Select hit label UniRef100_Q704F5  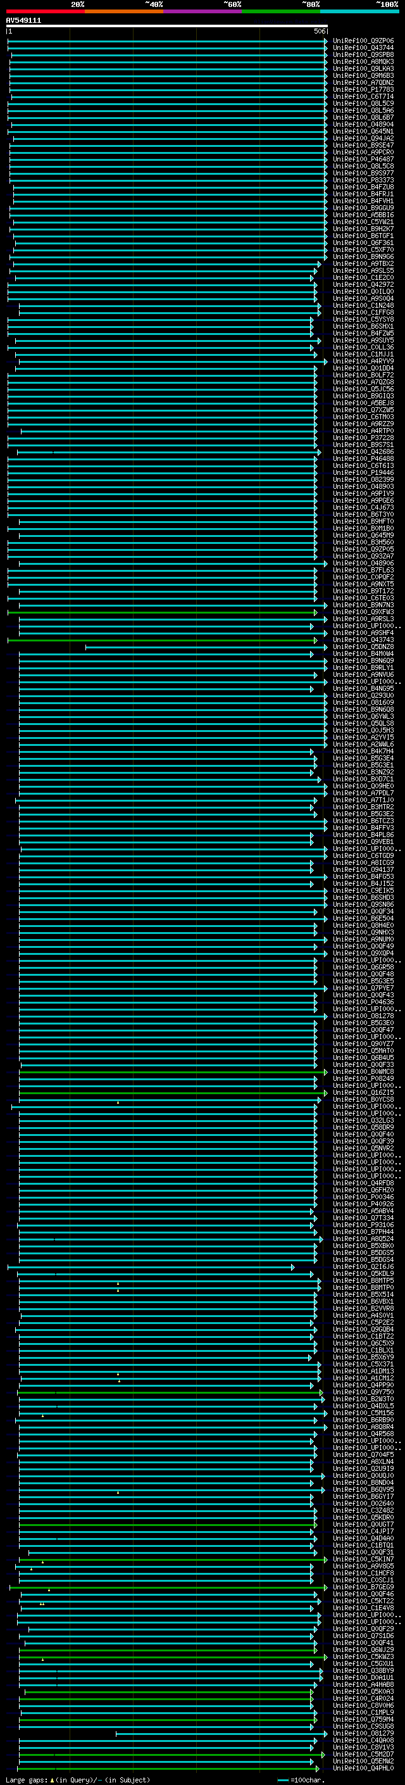coord(363,1454)
